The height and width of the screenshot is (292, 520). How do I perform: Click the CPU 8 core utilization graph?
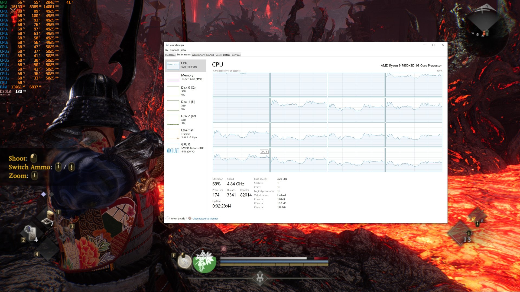tap(241, 160)
